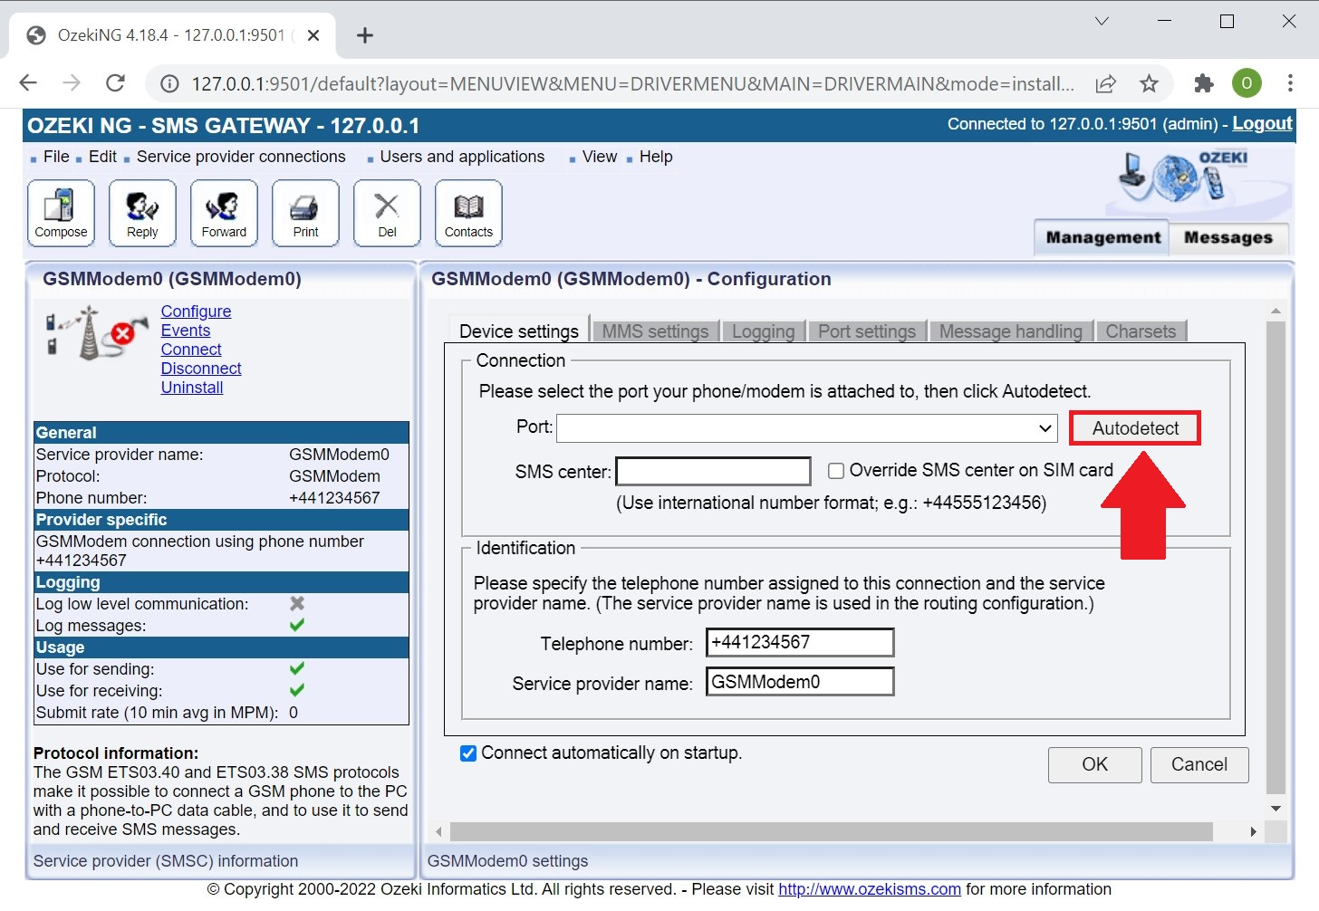Share this page via address bar icon
1319x911 pixels.
pos(1105,84)
